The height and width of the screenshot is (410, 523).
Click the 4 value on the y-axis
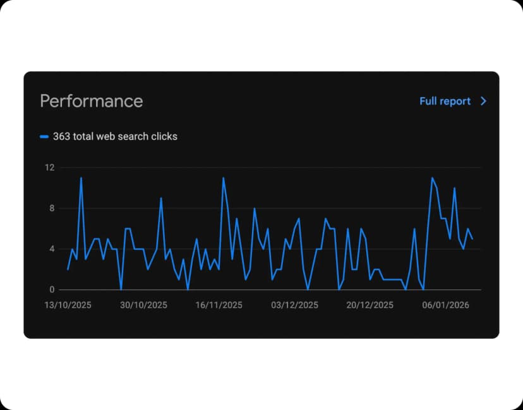[51, 249]
